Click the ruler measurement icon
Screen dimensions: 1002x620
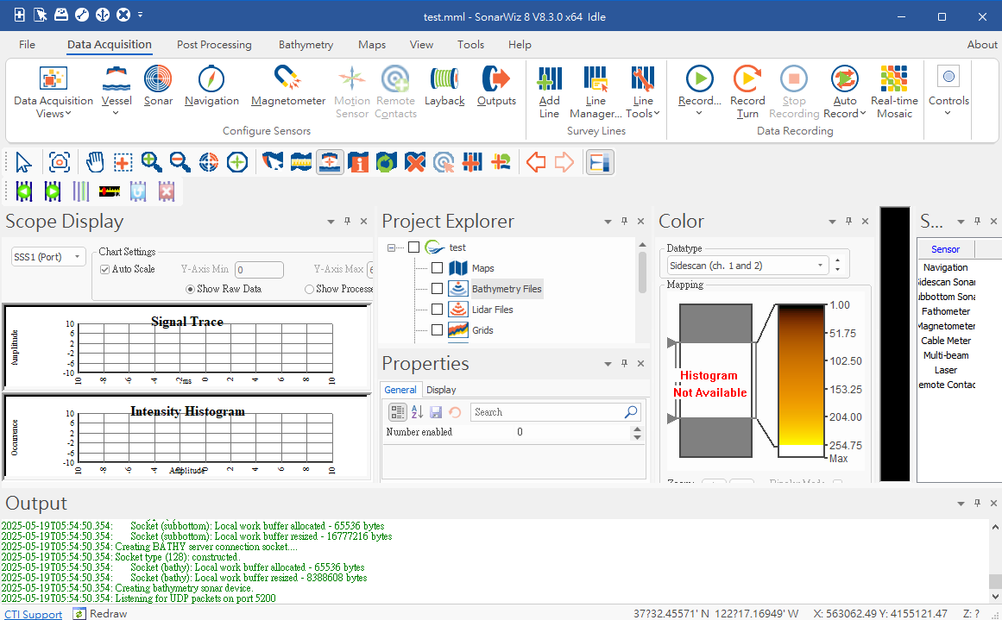coord(110,191)
